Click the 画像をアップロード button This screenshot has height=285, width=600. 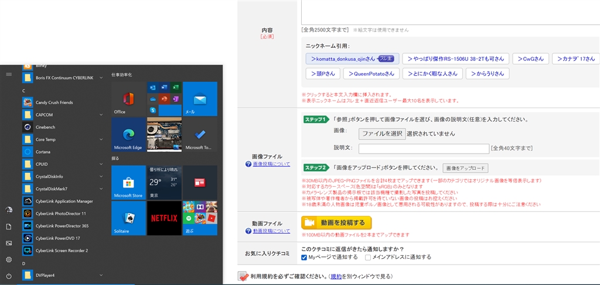coord(465,168)
